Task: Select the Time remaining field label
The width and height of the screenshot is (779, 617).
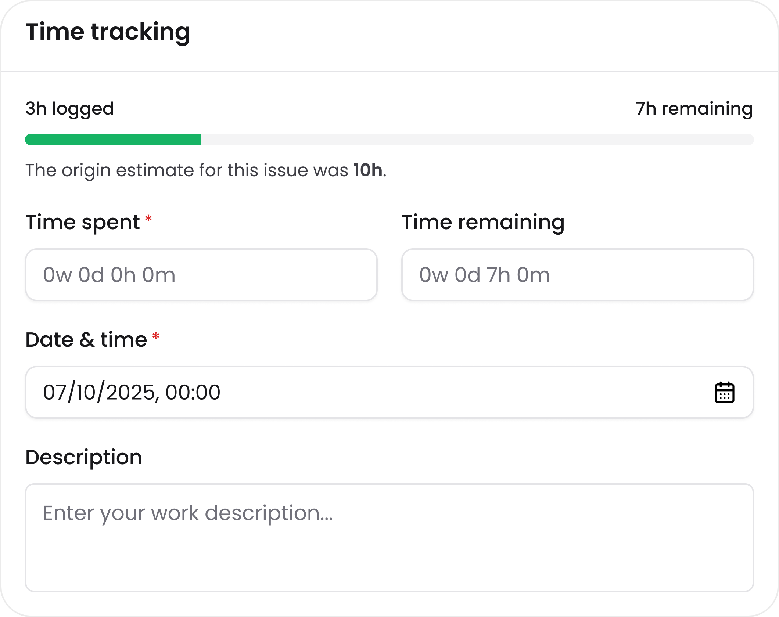Action: [483, 222]
